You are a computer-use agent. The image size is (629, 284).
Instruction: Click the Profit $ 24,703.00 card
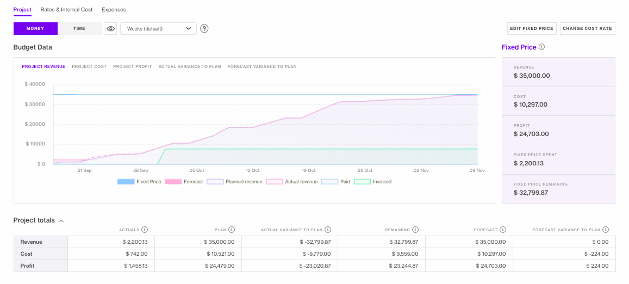[x=558, y=130]
